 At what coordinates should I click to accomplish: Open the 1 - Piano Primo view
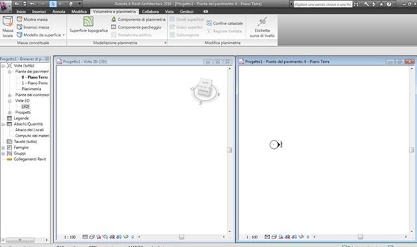pos(35,83)
